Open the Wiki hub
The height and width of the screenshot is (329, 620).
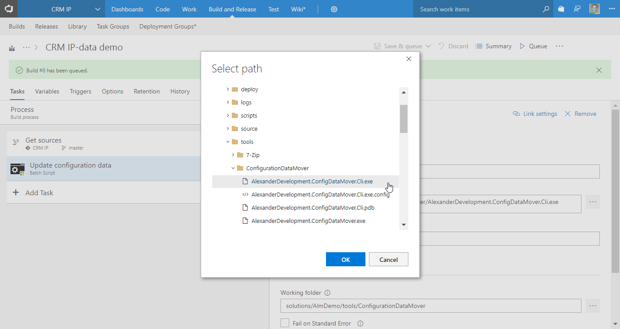click(298, 9)
